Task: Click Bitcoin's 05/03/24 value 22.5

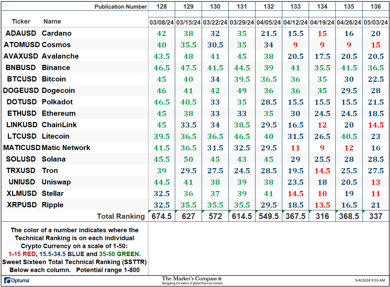Action: click(375, 79)
